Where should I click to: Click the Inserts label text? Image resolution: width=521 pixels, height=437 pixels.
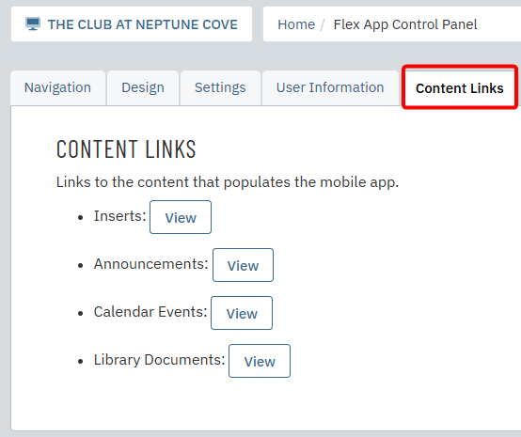tap(119, 216)
